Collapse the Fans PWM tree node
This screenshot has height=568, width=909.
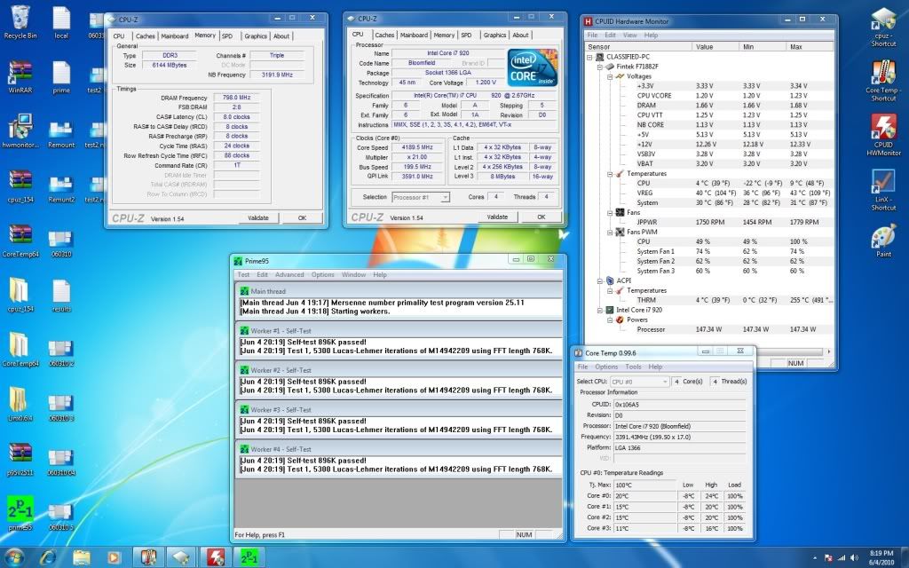pyautogui.click(x=609, y=232)
